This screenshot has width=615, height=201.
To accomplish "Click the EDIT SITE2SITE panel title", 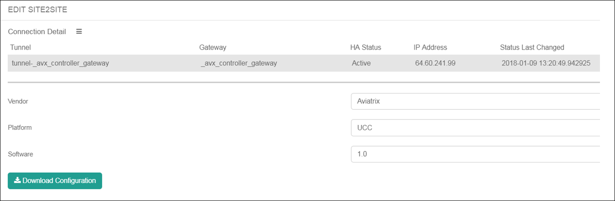I will tap(38, 10).
